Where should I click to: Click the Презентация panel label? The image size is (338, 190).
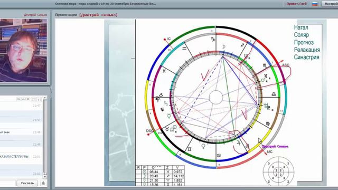click(65, 15)
